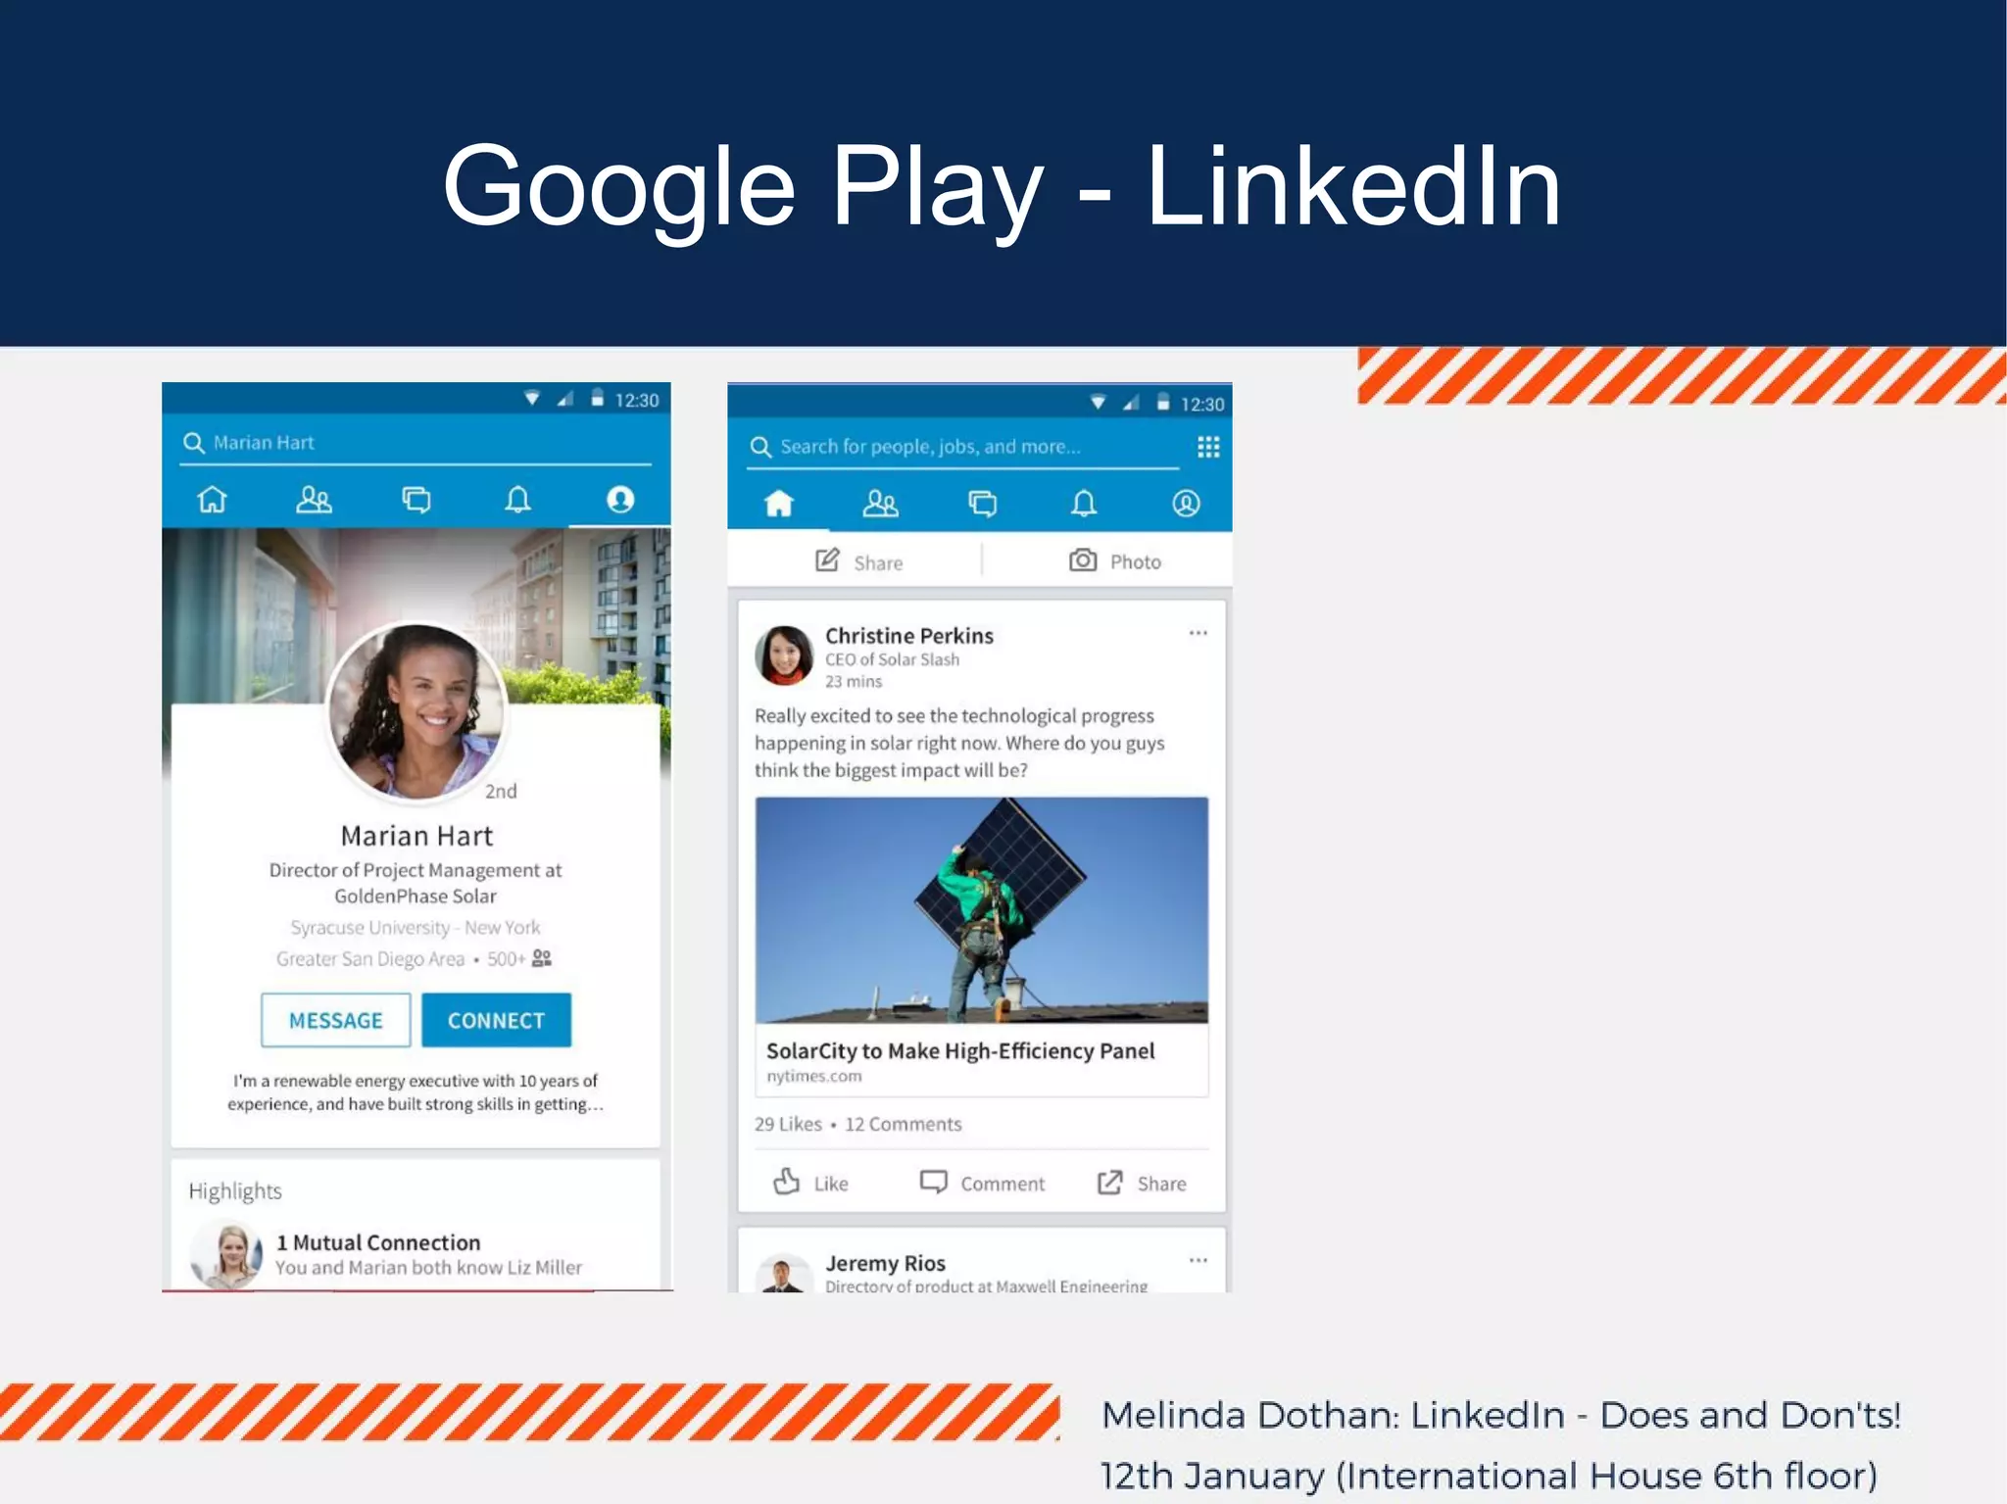Comment on Christine Perkins's post
The image size is (2007, 1504).
point(982,1183)
